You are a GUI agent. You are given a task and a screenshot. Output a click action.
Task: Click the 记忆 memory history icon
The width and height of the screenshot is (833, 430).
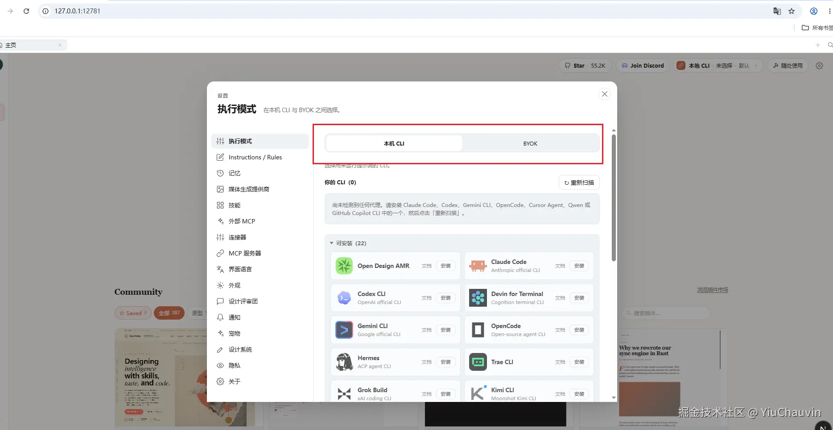point(220,173)
